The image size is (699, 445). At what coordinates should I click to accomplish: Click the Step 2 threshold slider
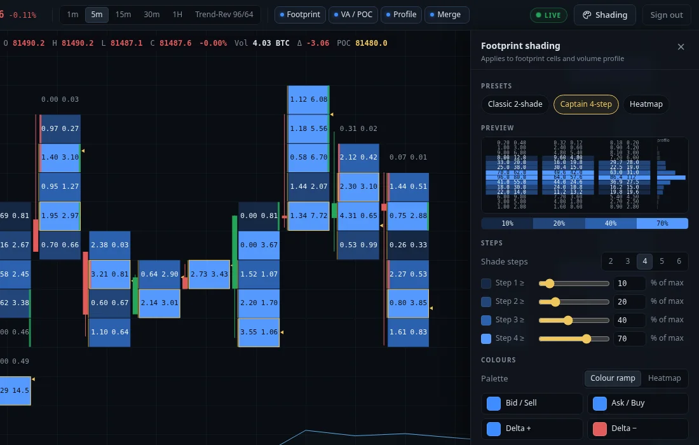coord(574,302)
